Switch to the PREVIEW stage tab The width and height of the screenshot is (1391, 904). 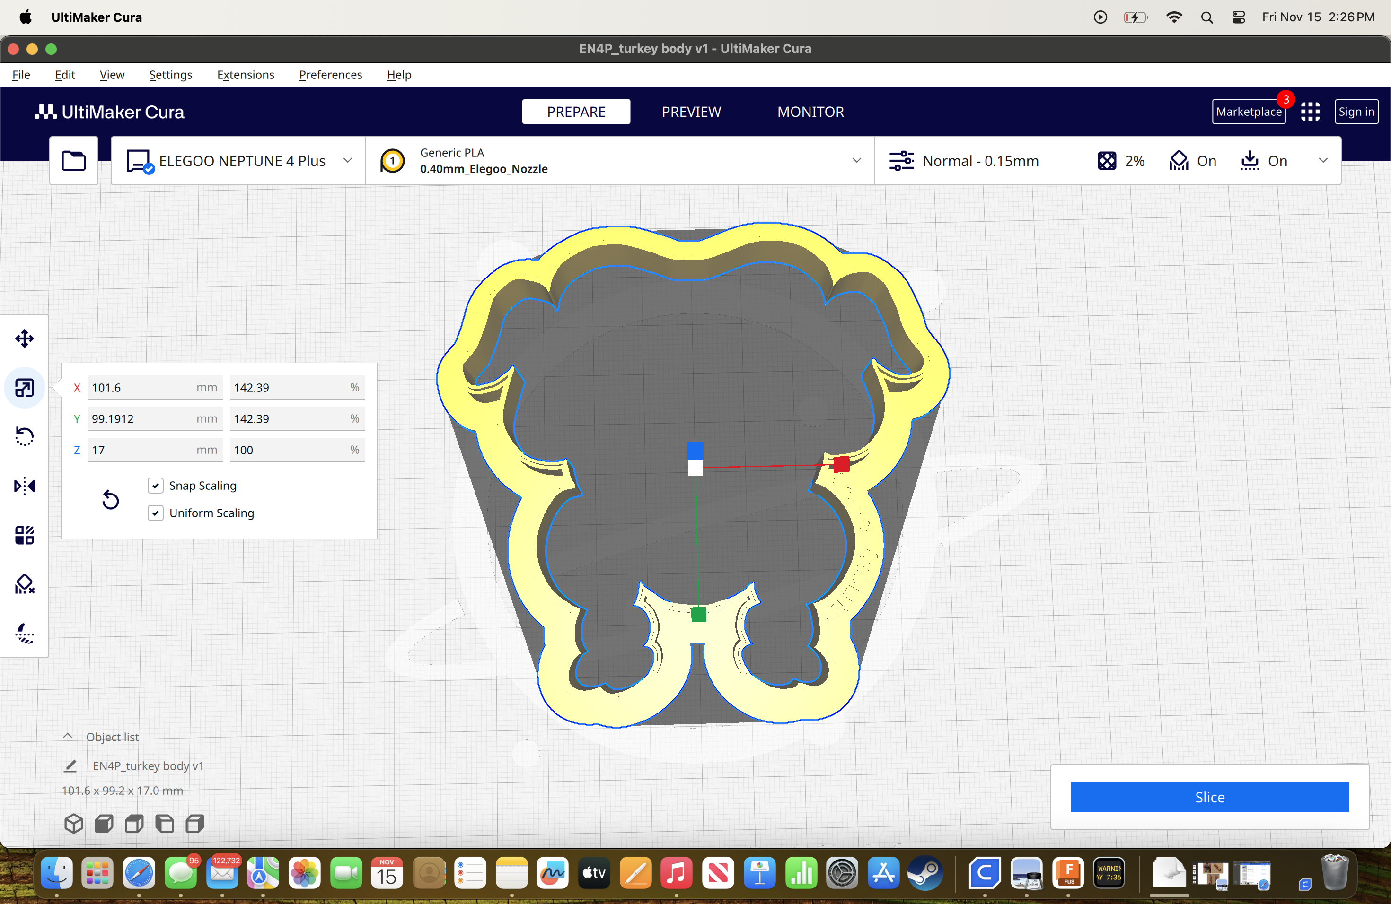(691, 112)
